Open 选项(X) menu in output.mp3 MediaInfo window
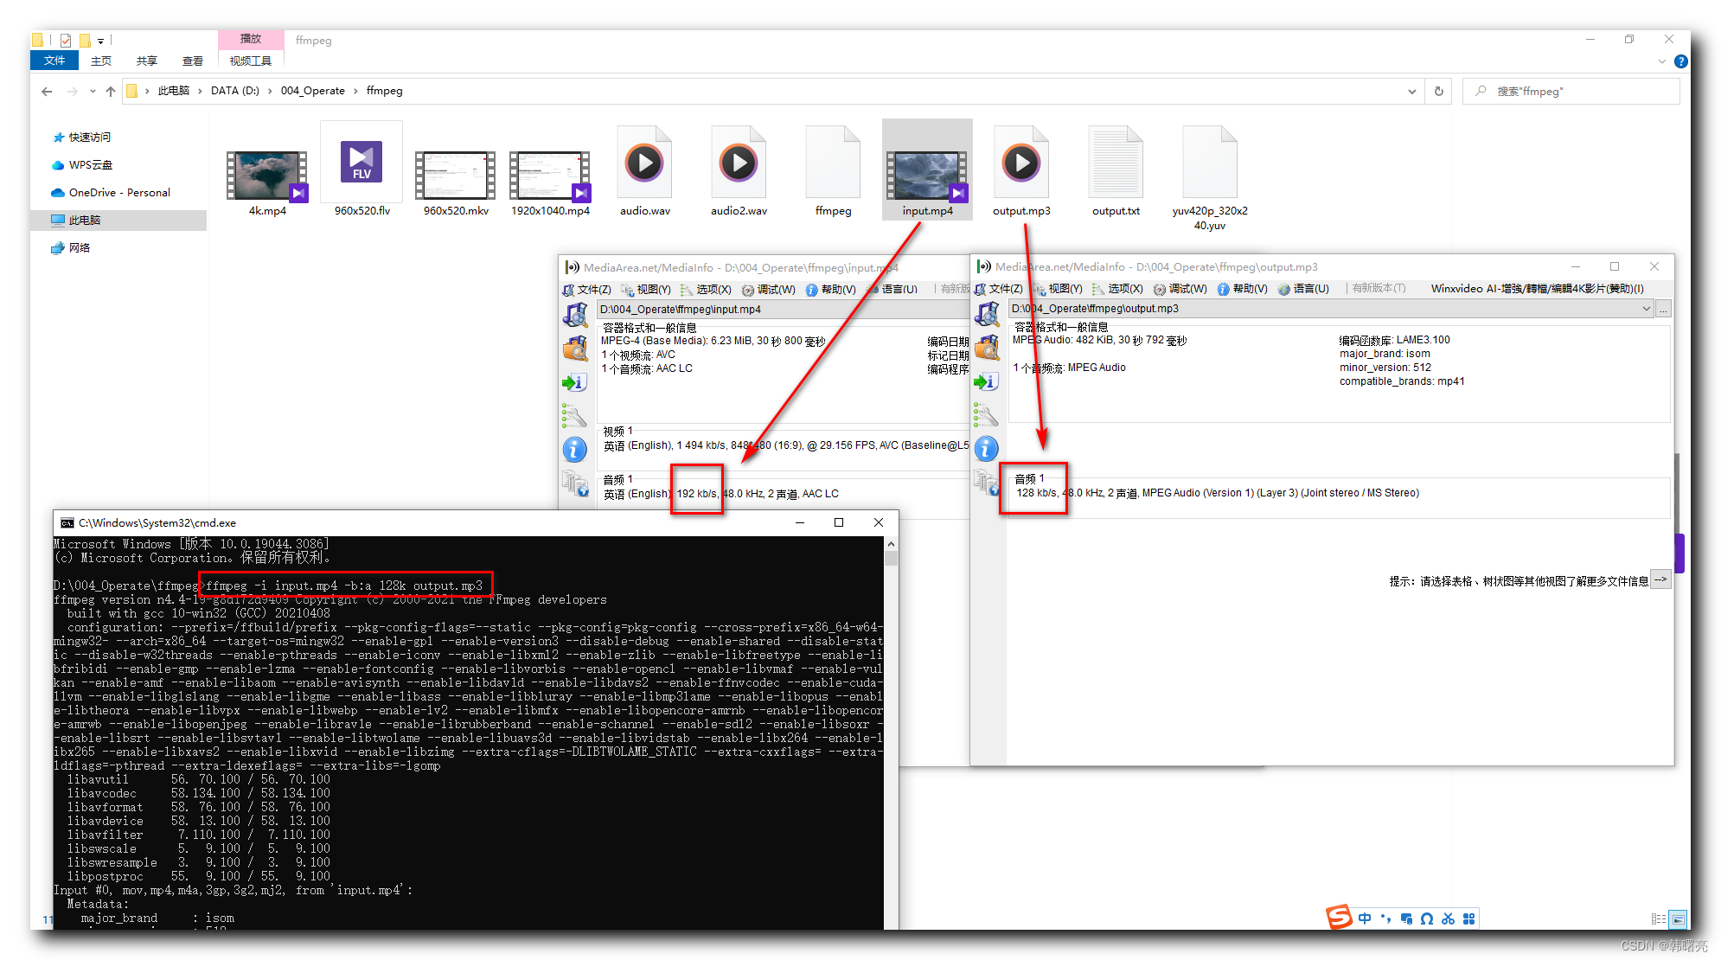Viewport: 1721px width, 960px height. pos(1117,289)
